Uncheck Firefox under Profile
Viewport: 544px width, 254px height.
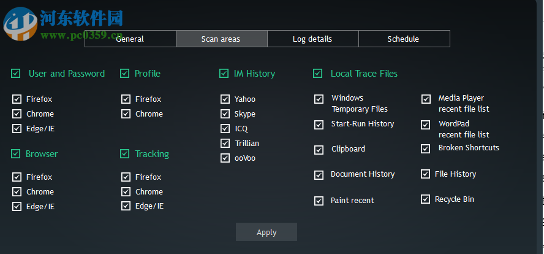click(126, 99)
